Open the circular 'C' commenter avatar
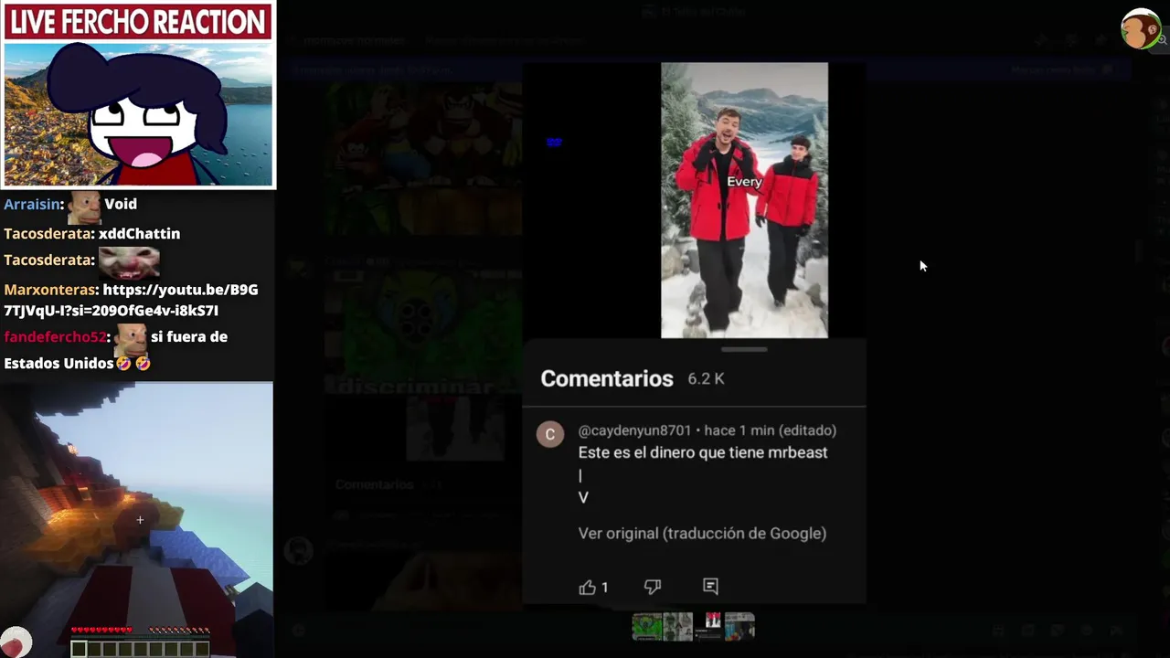The image size is (1170, 658). [550, 434]
